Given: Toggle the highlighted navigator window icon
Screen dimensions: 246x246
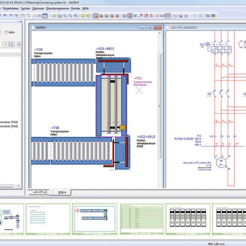Looking at the screenshot, I should pyautogui.click(x=45, y=16).
